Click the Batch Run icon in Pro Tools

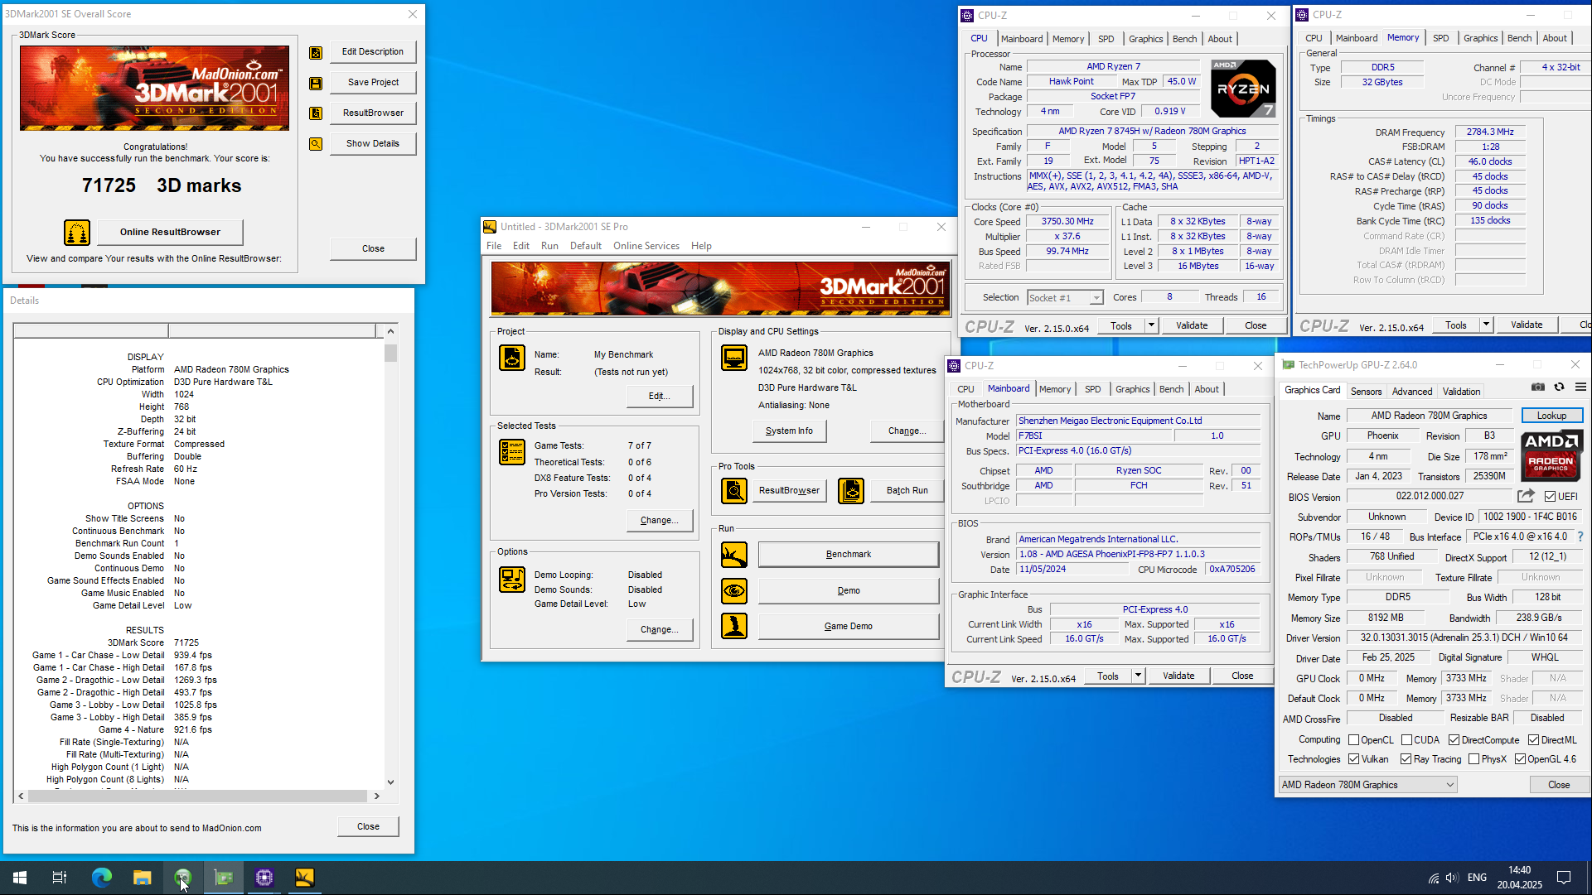pyautogui.click(x=851, y=491)
